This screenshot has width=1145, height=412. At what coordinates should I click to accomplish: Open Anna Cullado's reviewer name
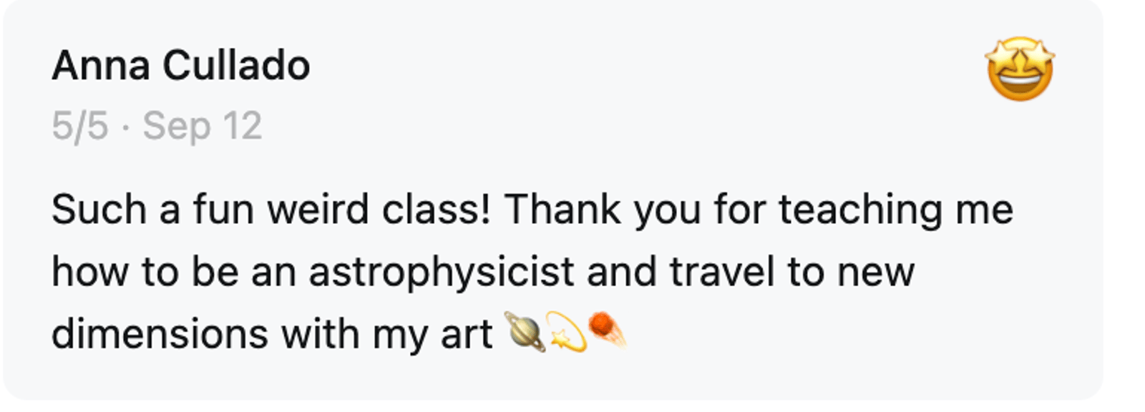181,66
